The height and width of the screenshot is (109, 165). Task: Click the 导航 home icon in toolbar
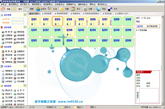pyautogui.click(x=6, y=9)
